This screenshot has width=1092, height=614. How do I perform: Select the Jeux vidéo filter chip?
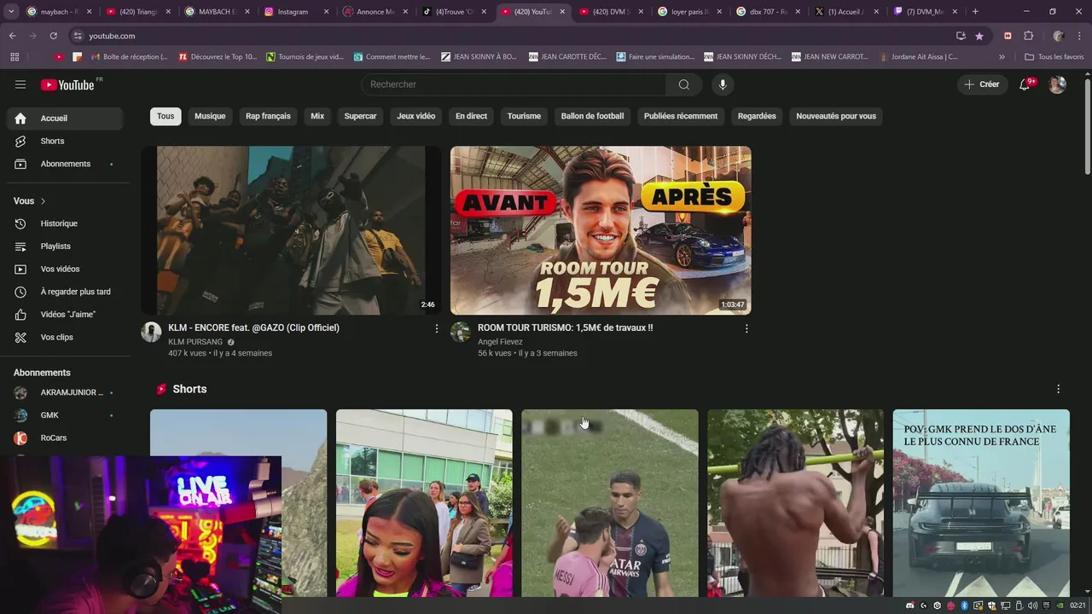(x=415, y=116)
